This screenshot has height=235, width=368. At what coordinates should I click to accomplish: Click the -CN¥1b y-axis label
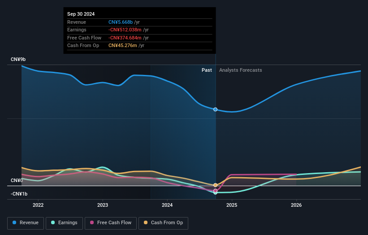tap(19, 194)
